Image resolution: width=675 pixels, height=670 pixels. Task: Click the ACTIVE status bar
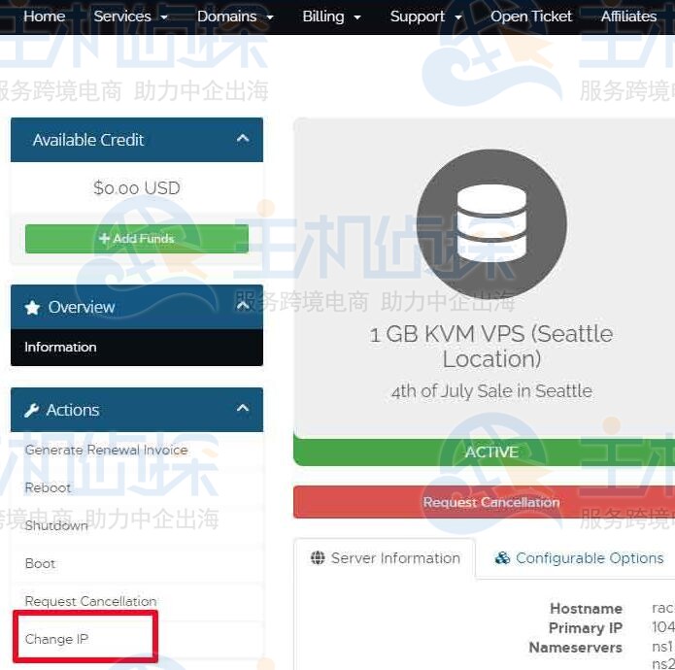point(484,452)
